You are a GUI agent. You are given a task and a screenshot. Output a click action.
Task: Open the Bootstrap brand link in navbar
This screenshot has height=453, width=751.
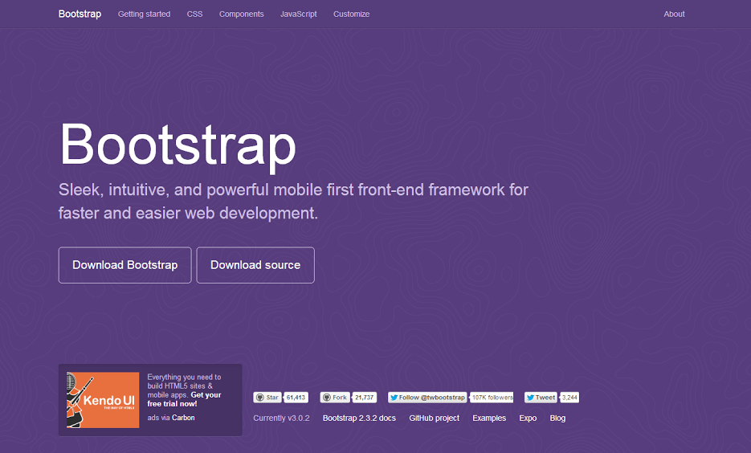tap(80, 14)
